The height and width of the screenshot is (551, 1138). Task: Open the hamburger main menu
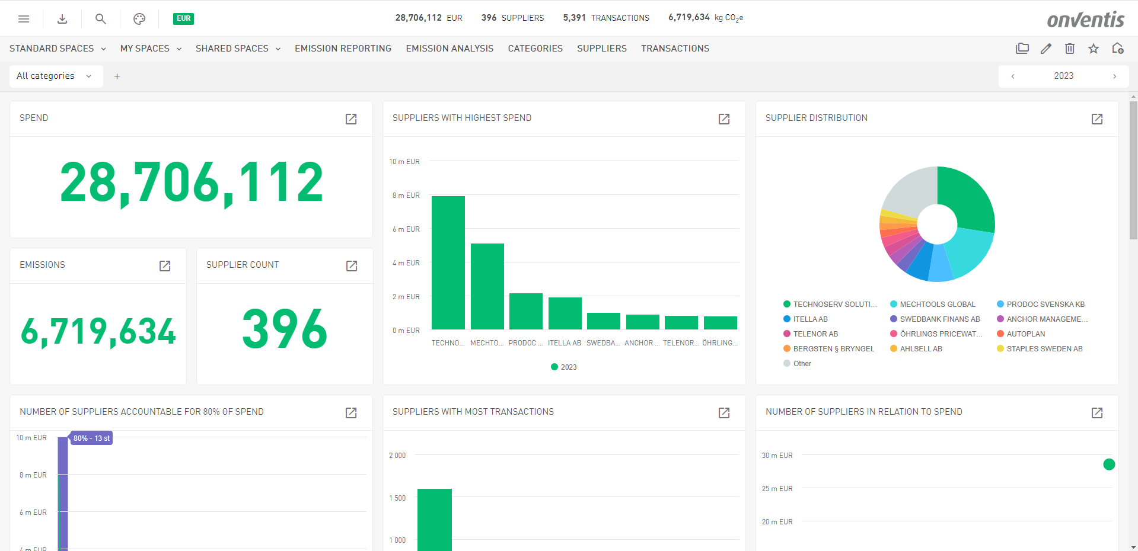(x=24, y=19)
